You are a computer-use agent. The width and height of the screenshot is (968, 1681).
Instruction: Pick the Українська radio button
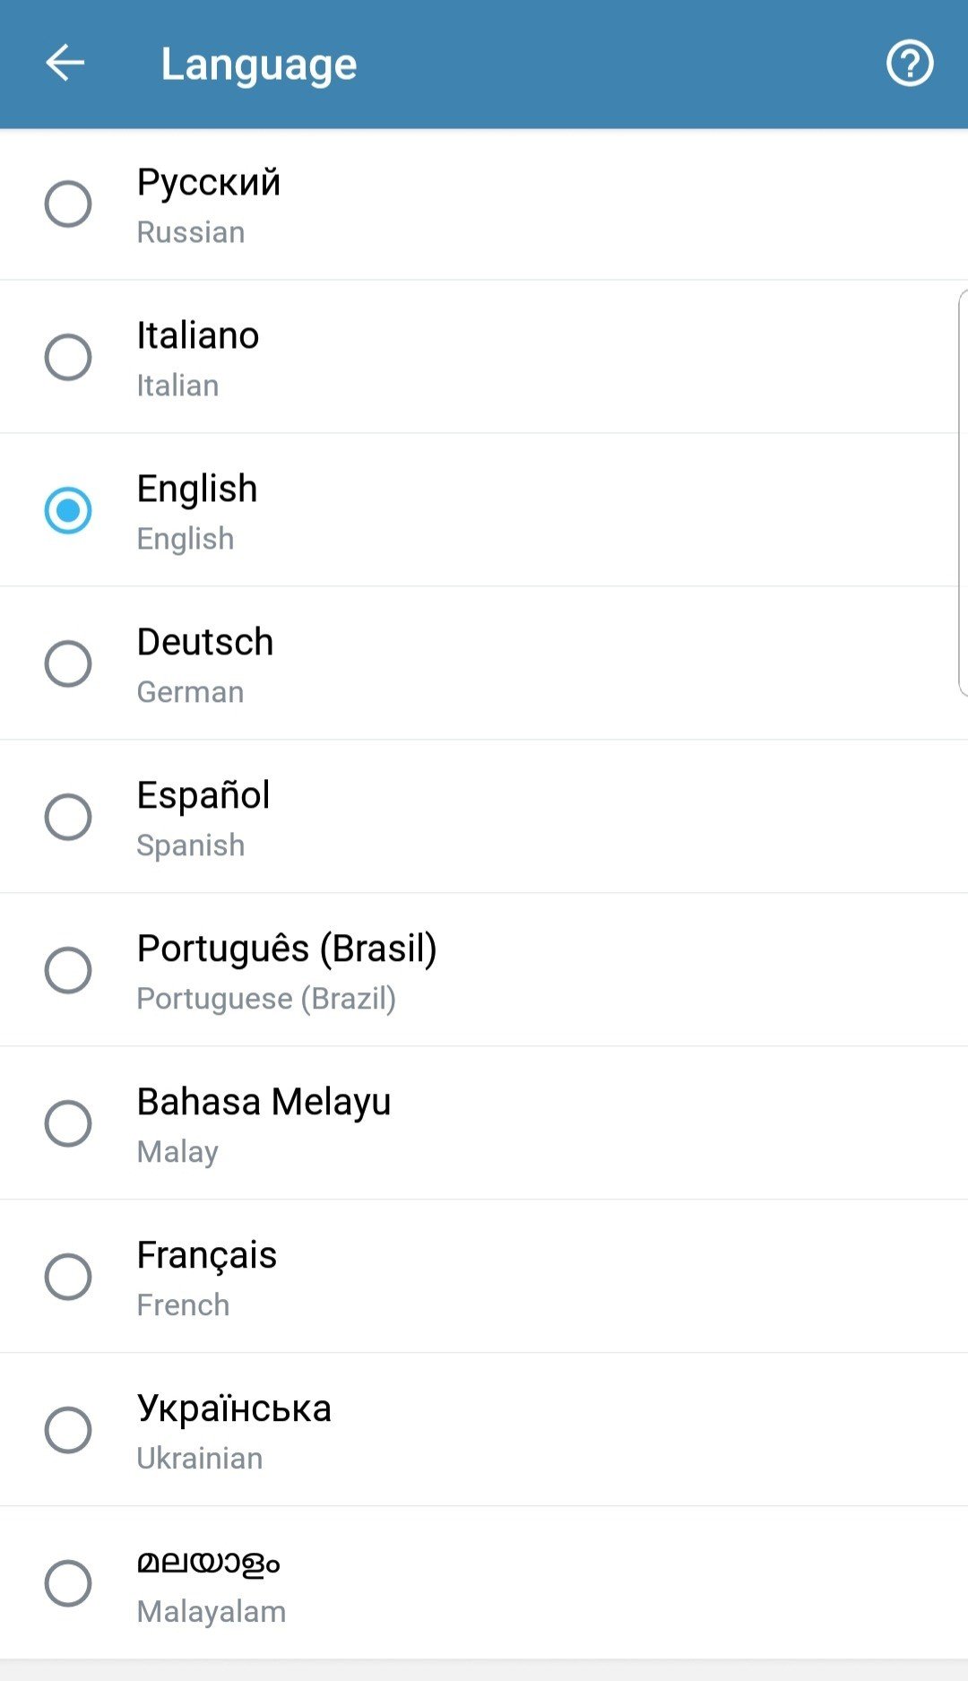point(68,1430)
